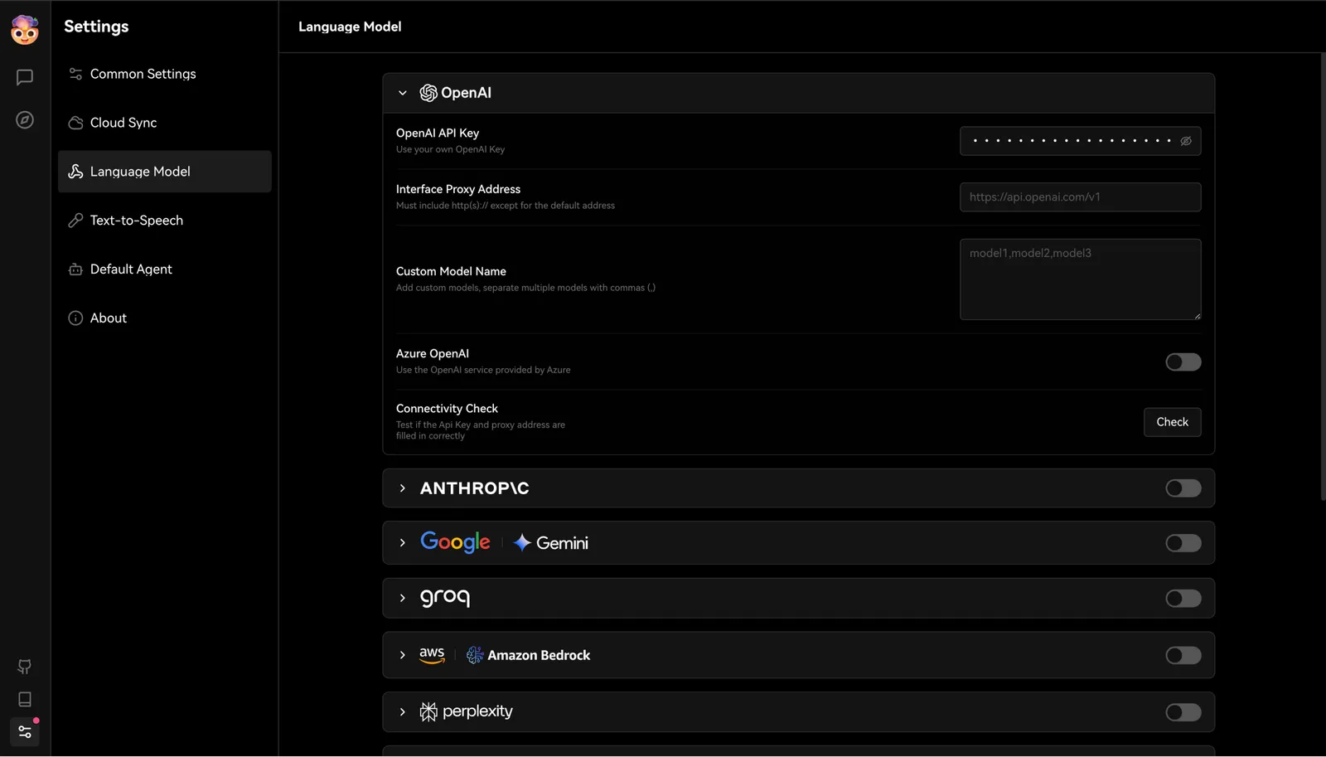Click the aws logo
This screenshot has width=1326, height=757.
432,655
